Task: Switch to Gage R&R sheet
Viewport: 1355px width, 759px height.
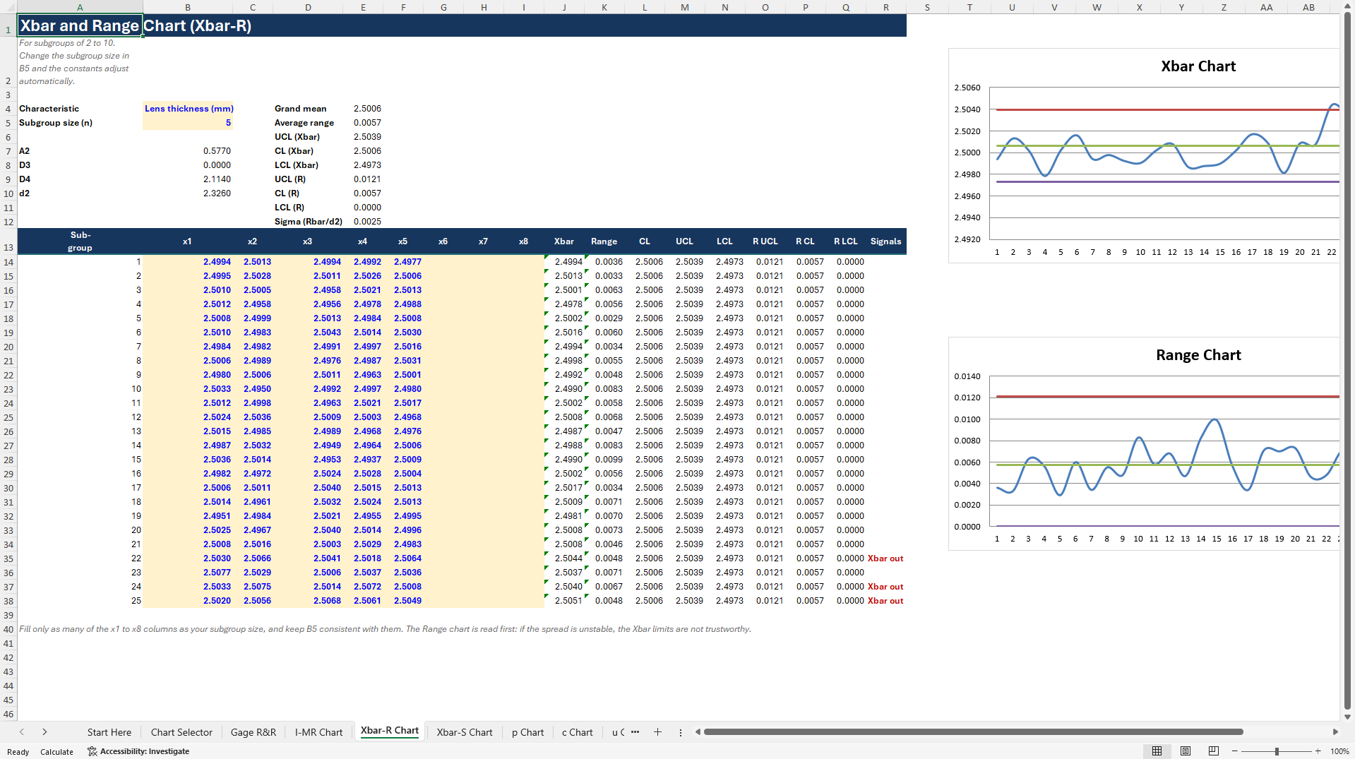Action: click(253, 732)
